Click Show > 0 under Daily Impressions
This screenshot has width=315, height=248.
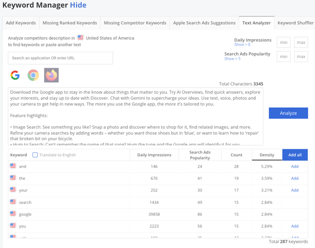242,45
